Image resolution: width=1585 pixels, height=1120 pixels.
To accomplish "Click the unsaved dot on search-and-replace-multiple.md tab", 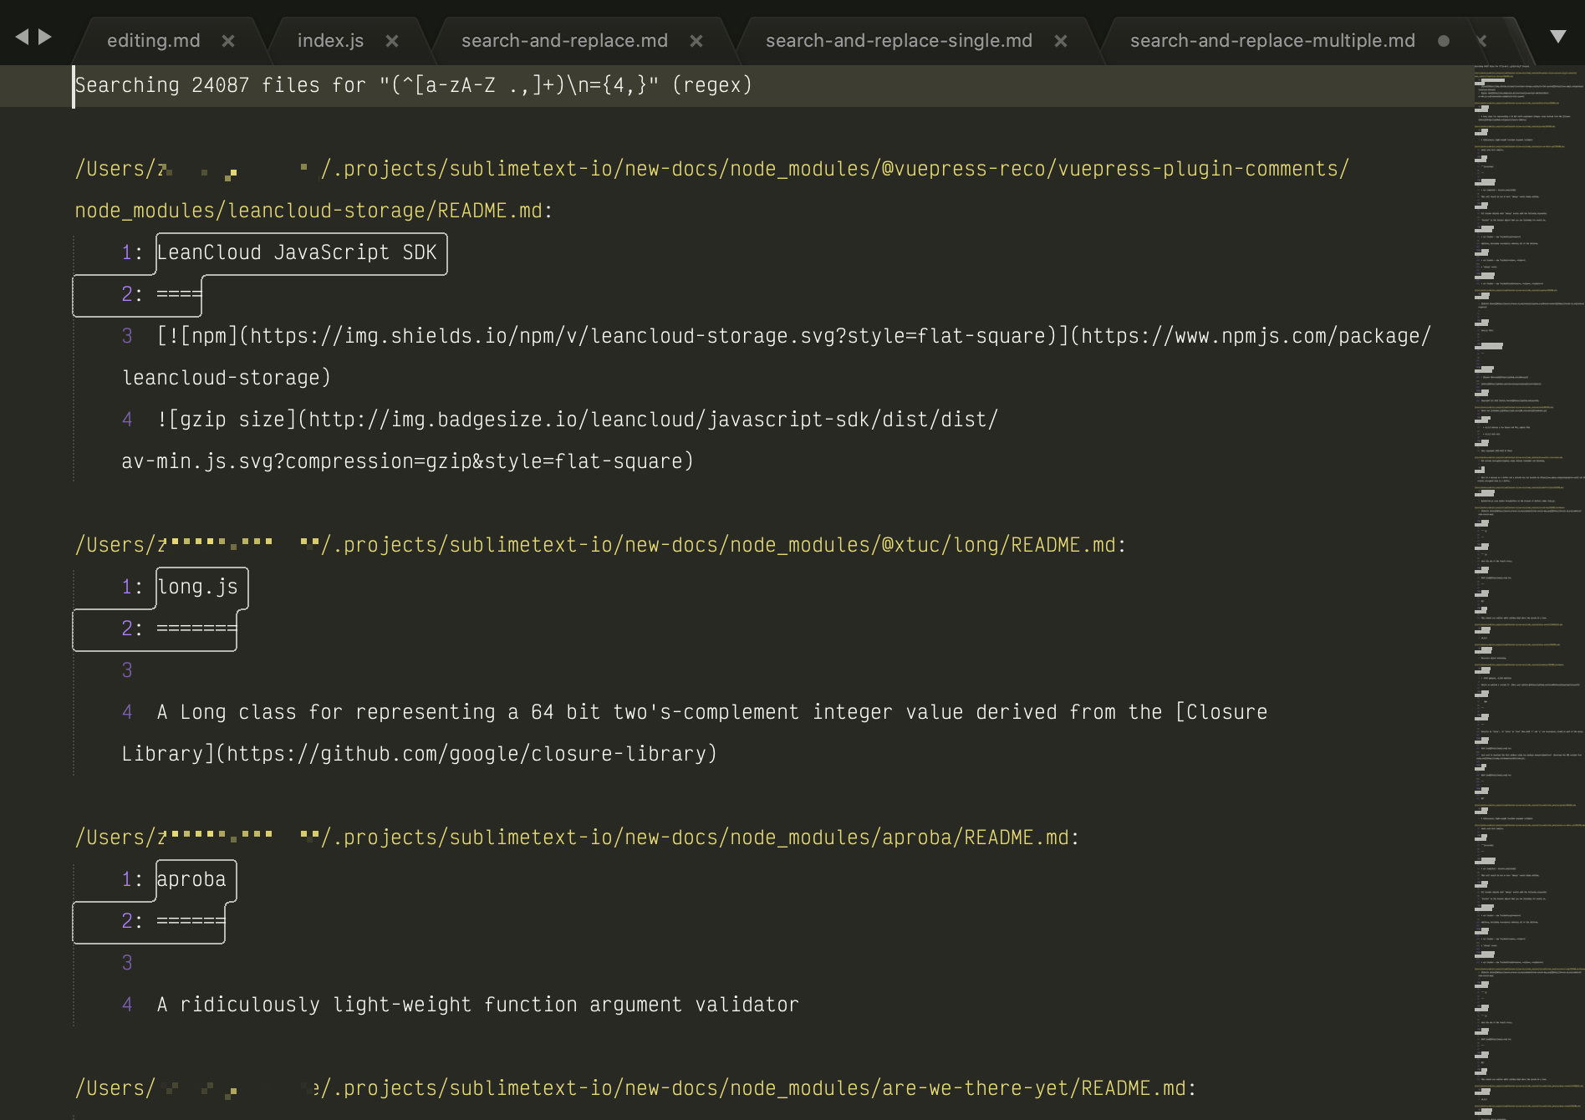I will pyautogui.click(x=1444, y=41).
